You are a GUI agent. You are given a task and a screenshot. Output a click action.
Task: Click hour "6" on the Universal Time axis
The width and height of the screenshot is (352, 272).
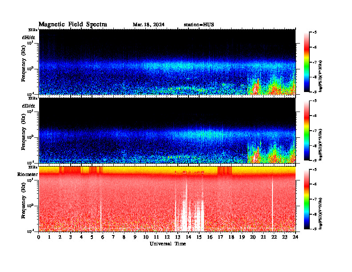pyautogui.click(x=103, y=237)
